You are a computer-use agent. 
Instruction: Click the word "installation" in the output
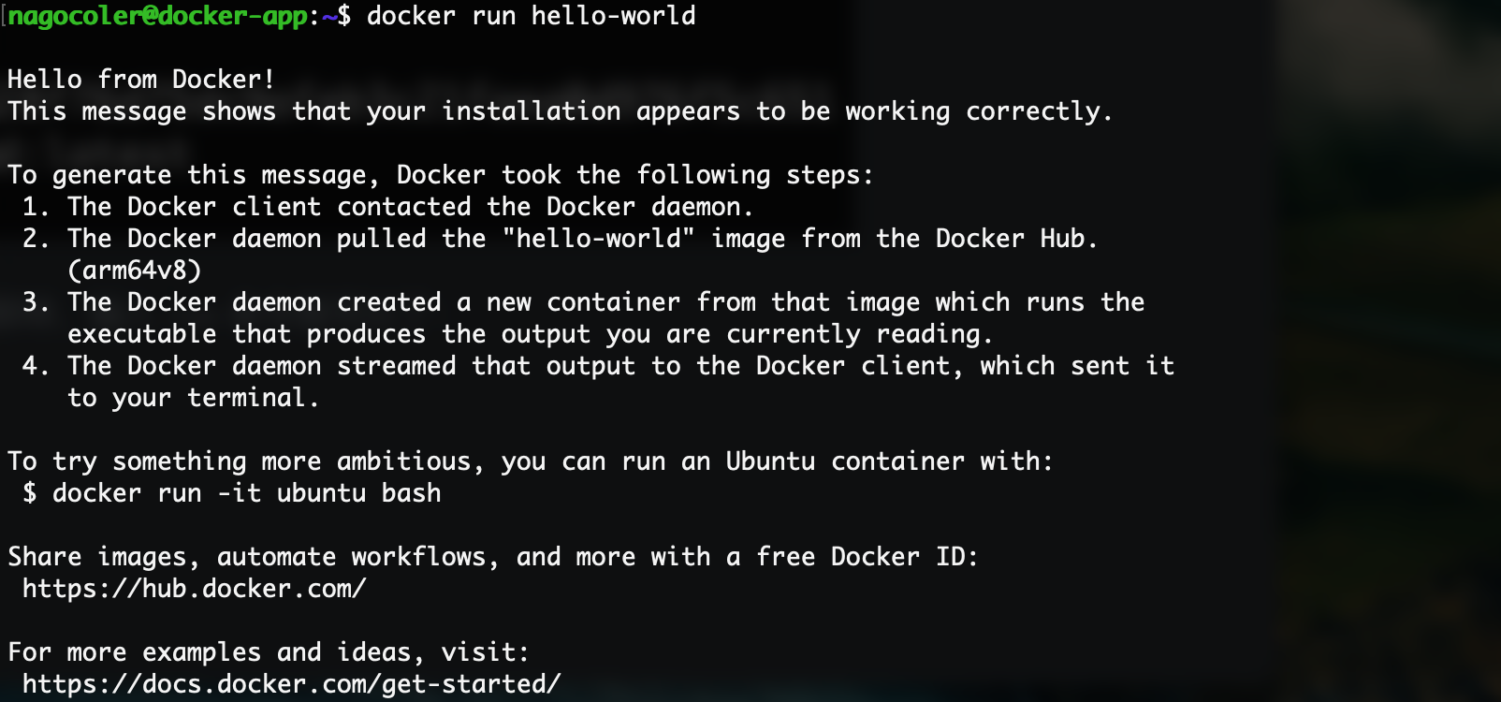[531, 111]
